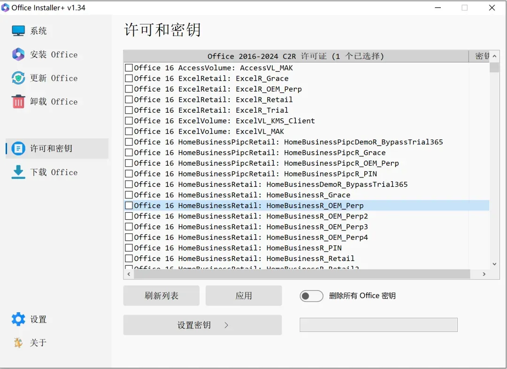Viewport: 507px width, 369px height.
Task: Select row HomeBusinessDemoR_BypassTrial365
Action: (307, 184)
